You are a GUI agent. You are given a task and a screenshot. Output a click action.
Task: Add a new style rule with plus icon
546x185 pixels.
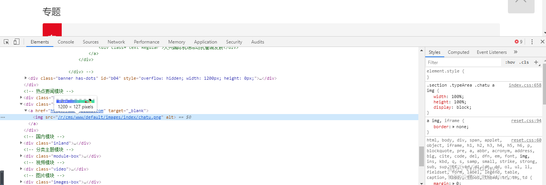point(536,62)
